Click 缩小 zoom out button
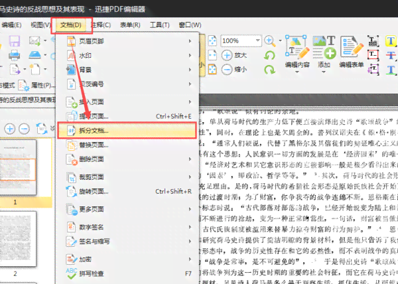The height and width of the screenshot is (284, 398). point(234,69)
